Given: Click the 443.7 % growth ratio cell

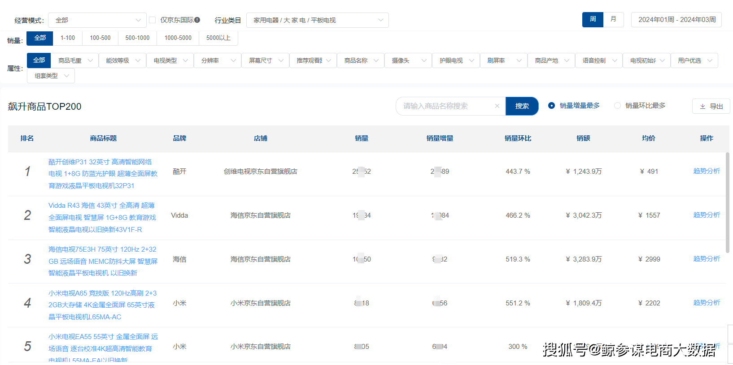Looking at the screenshot, I should click(x=518, y=172).
